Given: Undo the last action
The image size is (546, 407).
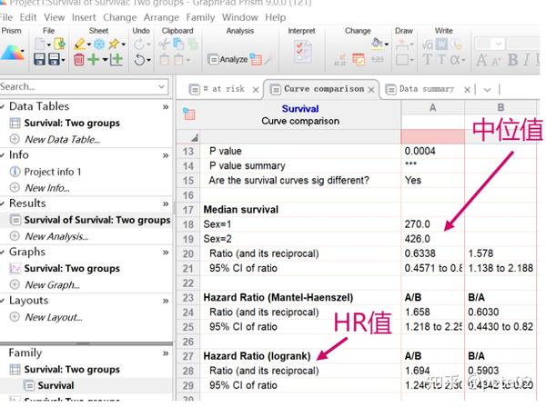Looking at the screenshot, I should (x=139, y=60).
